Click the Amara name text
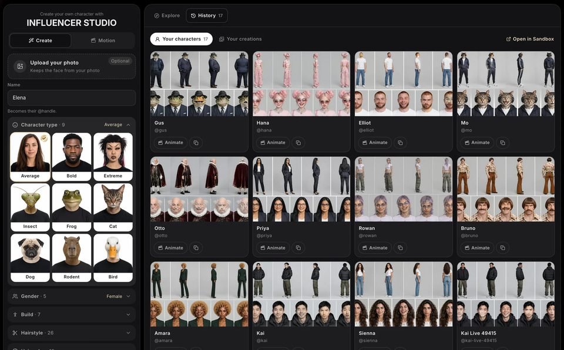 [162, 333]
